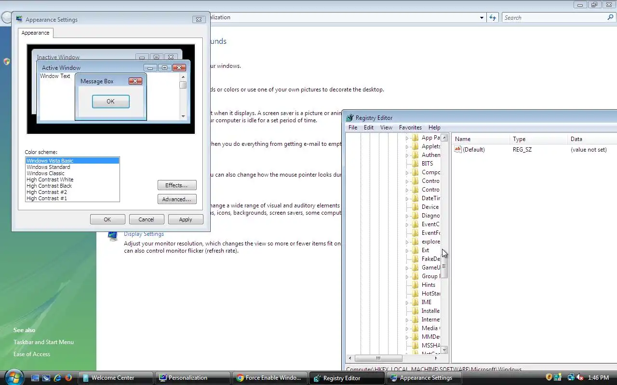Expand the GameU registry key
Image resolution: width=617 pixels, height=385 pixels.
pyautogui.click(x=407, y=268)
